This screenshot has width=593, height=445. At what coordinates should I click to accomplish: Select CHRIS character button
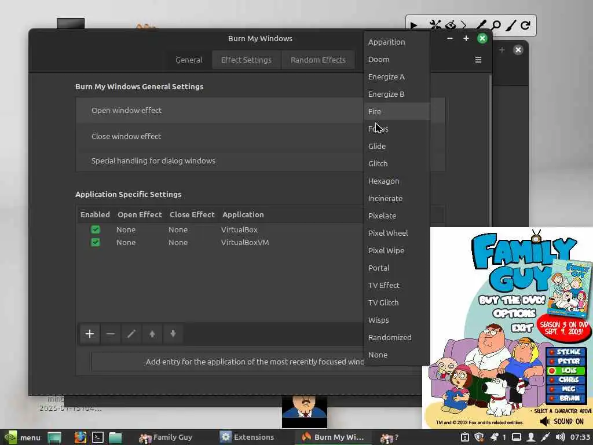[566, 380]
